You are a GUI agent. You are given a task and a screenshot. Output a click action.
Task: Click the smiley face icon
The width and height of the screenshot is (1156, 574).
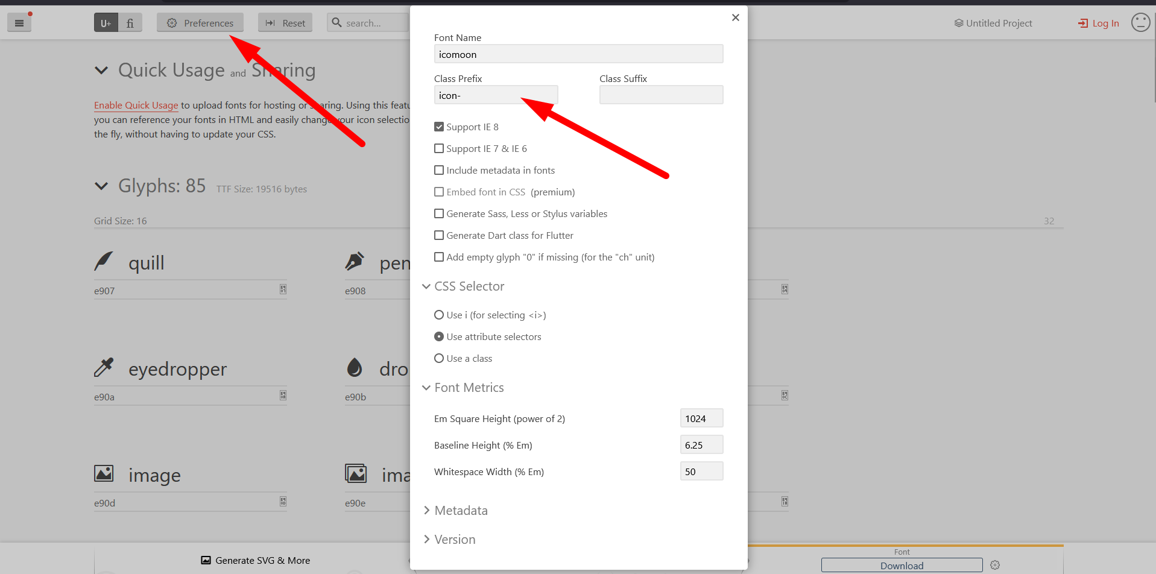point(1140,23)
